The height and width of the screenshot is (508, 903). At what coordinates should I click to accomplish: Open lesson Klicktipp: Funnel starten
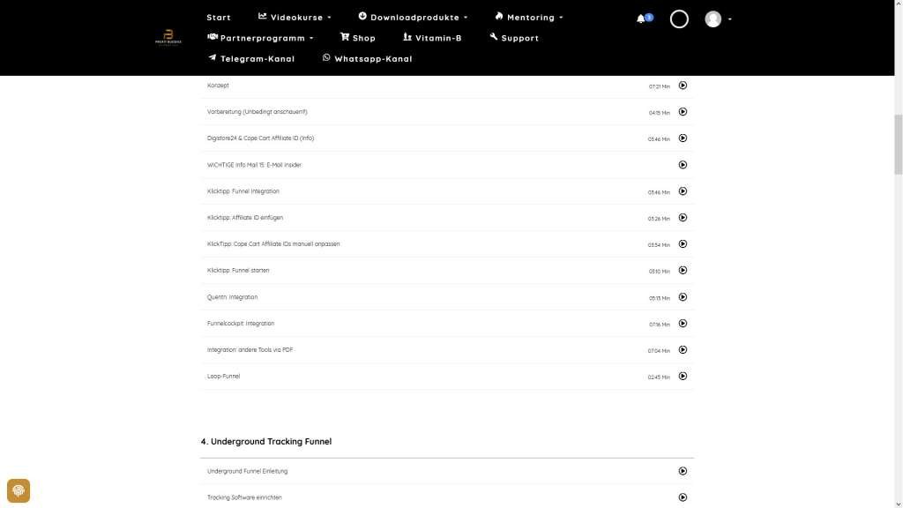pos(238,271)
